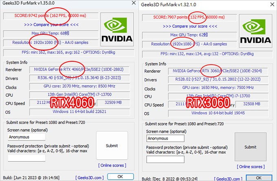Click the Resolution 1920x1080 field in v1.32 window
The image size is (277, 181).
click(189, 44)
